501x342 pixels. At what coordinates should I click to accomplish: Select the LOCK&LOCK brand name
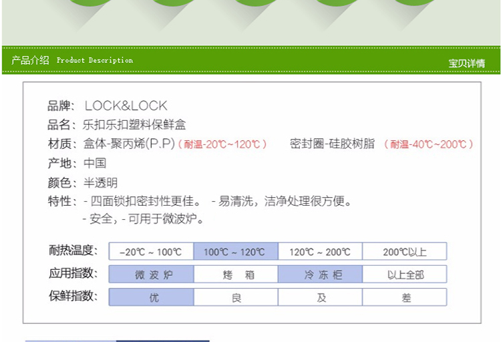pos(126,106)
